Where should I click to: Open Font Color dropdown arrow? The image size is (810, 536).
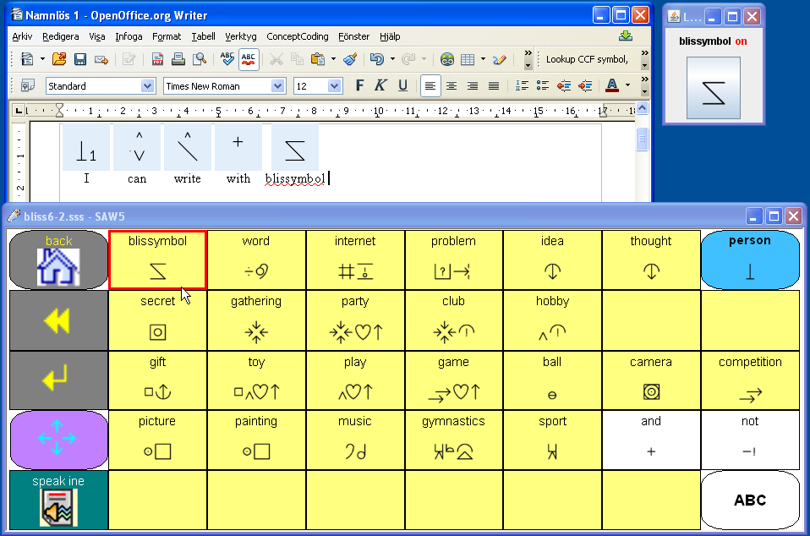(627, 85)
